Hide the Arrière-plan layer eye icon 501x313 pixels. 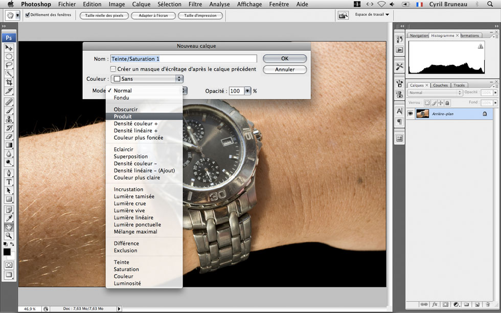[411, 114]
